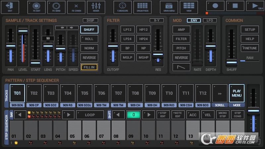Viewport: 265px width, 149px height.
Task: Go to previous bar in BAR selector
Action: [x=20, y=115]
